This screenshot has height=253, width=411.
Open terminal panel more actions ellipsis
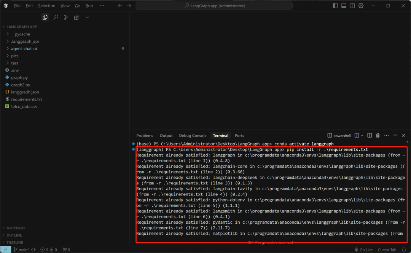[386, 135]
